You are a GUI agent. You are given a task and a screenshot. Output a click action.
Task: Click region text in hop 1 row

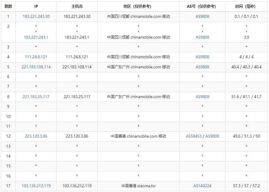pyautogui.click(x=138, y=17)
